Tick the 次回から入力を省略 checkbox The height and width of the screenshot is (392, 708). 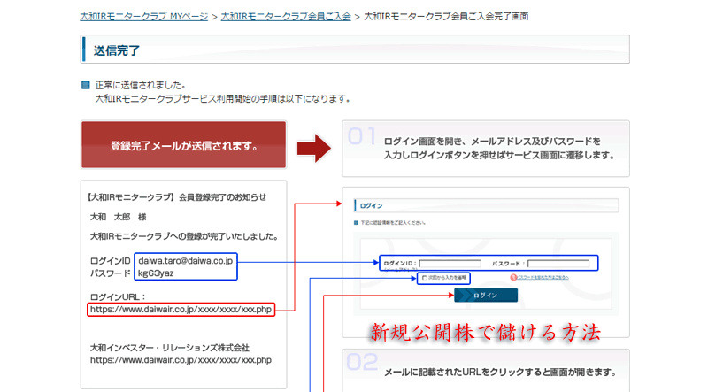424,278
